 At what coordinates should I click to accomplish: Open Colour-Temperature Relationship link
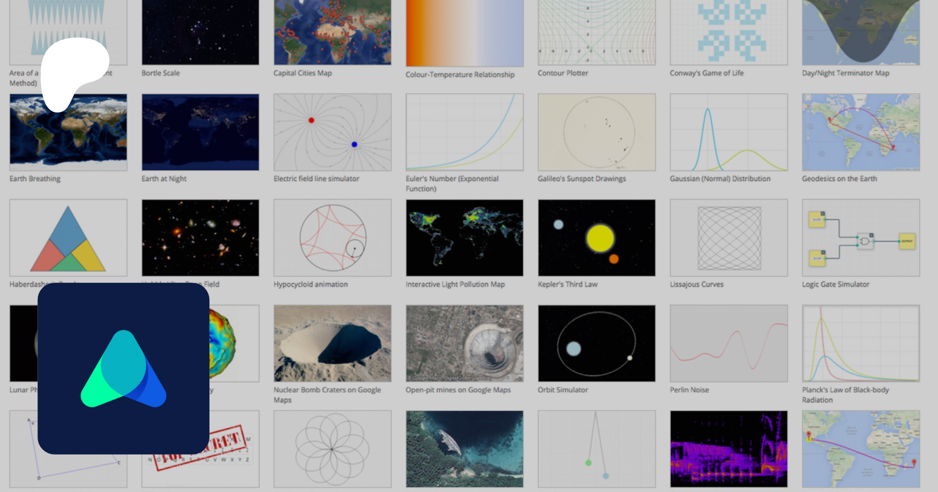click(x=460, y=74)
